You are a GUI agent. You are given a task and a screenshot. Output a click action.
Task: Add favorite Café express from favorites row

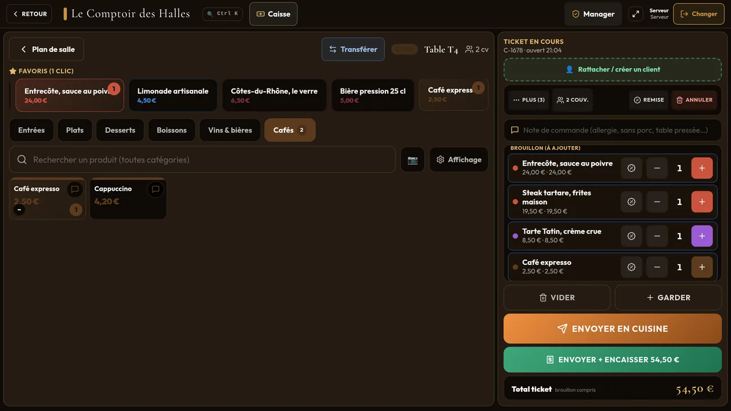click(453, 94)
